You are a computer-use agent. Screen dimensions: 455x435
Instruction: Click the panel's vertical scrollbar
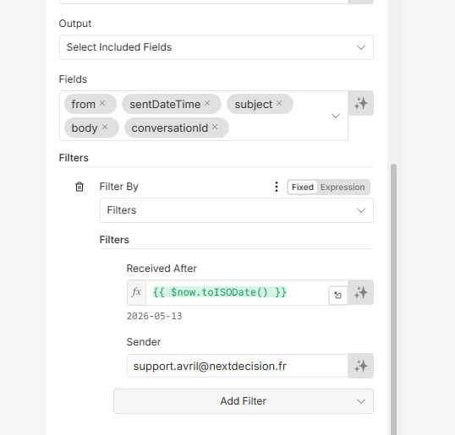pos(393,298)
